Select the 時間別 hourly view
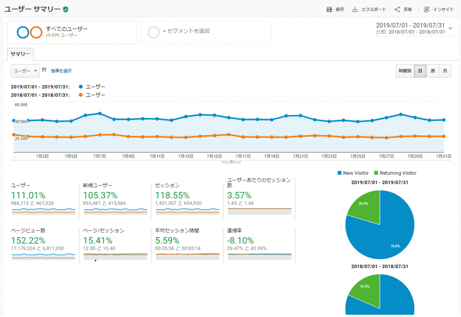 pyautogui.click(x=405, y=71)
